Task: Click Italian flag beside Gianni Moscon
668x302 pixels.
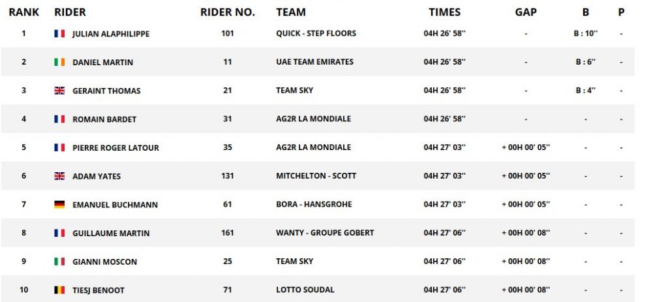Action: 59,262
